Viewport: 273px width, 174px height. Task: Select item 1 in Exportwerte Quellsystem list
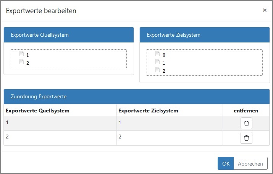[x=27, y=55]
